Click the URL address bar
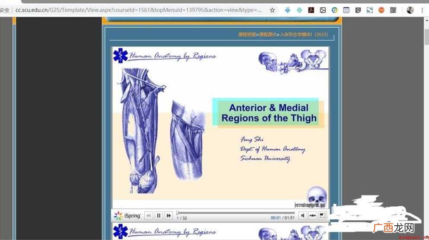 pos(138,10)
